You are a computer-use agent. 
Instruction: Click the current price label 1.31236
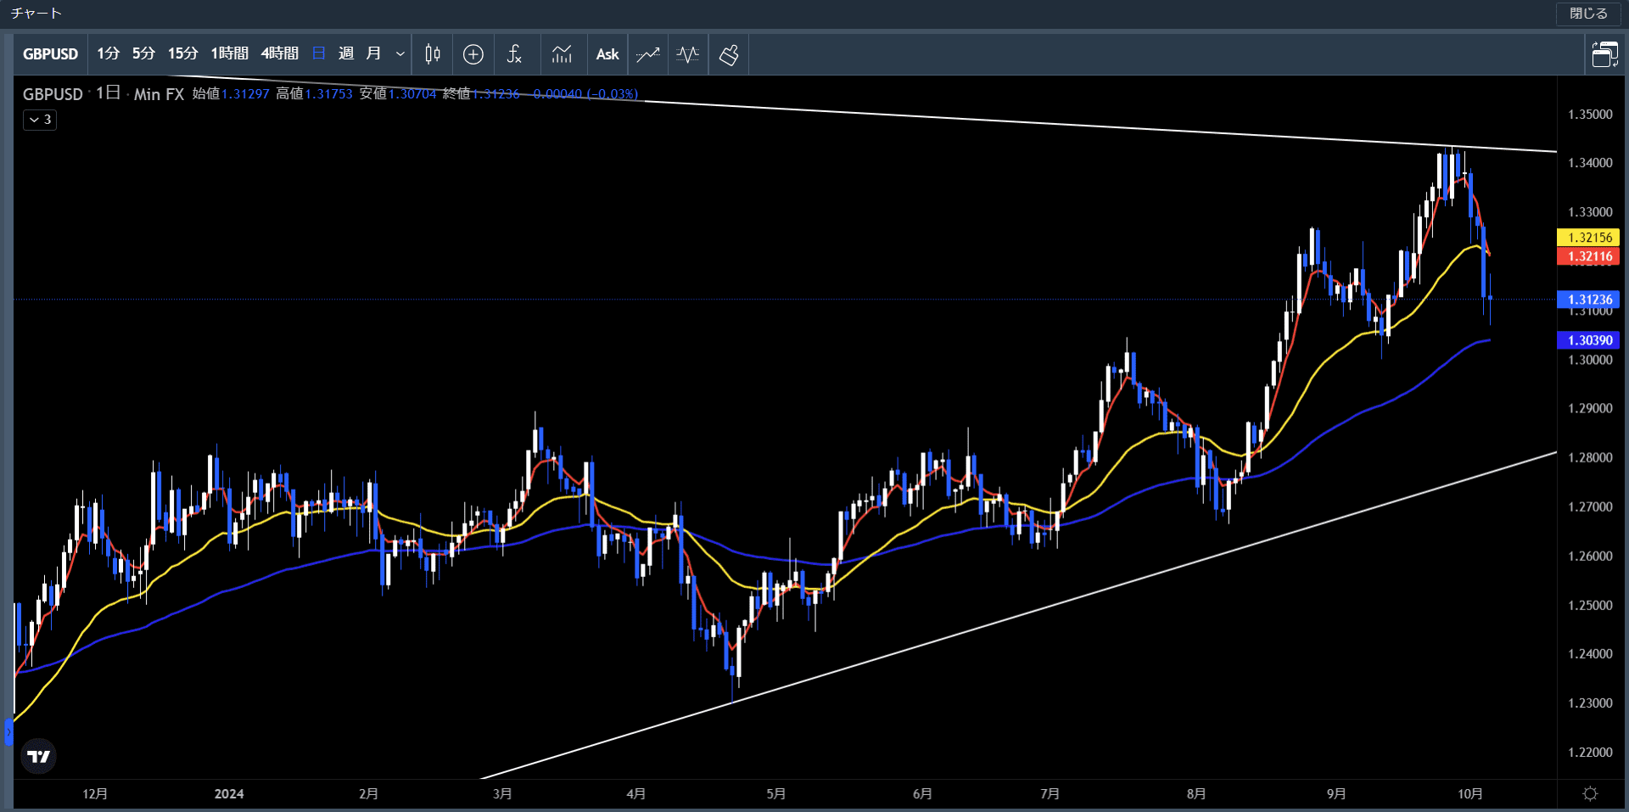1589,300
